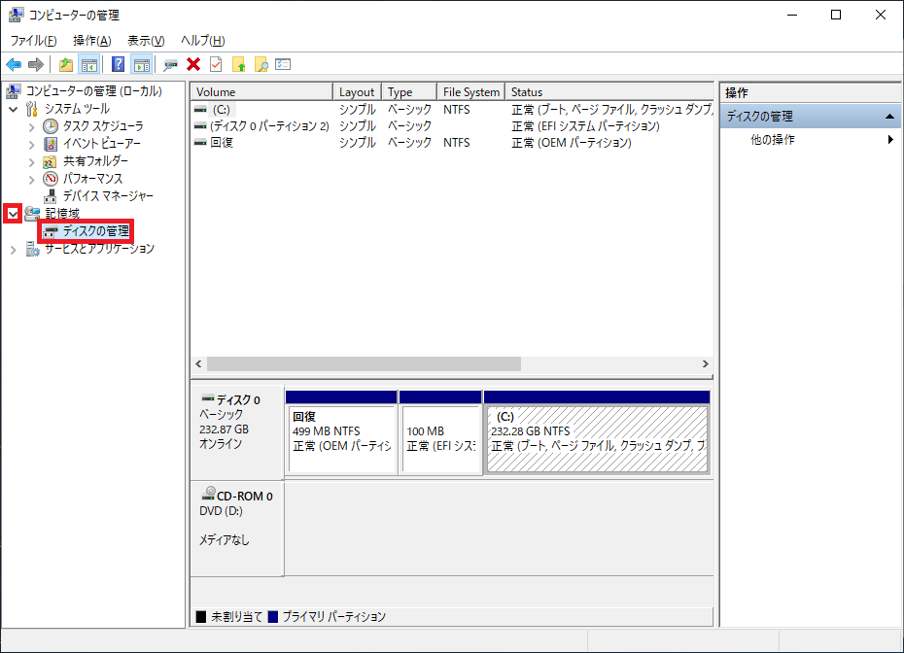
Task: Select ディスクの管理 in the tree
Action: (x=95, y=231)
